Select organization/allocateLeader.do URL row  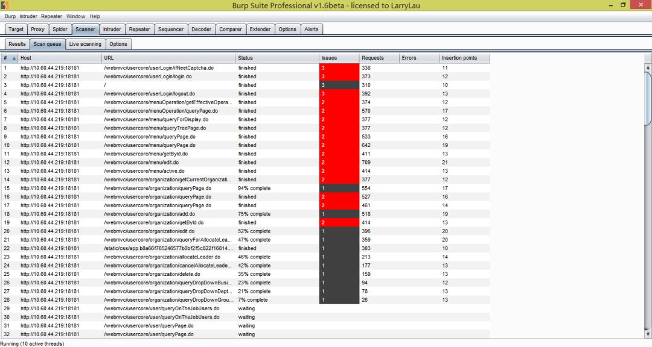[162, 257]
